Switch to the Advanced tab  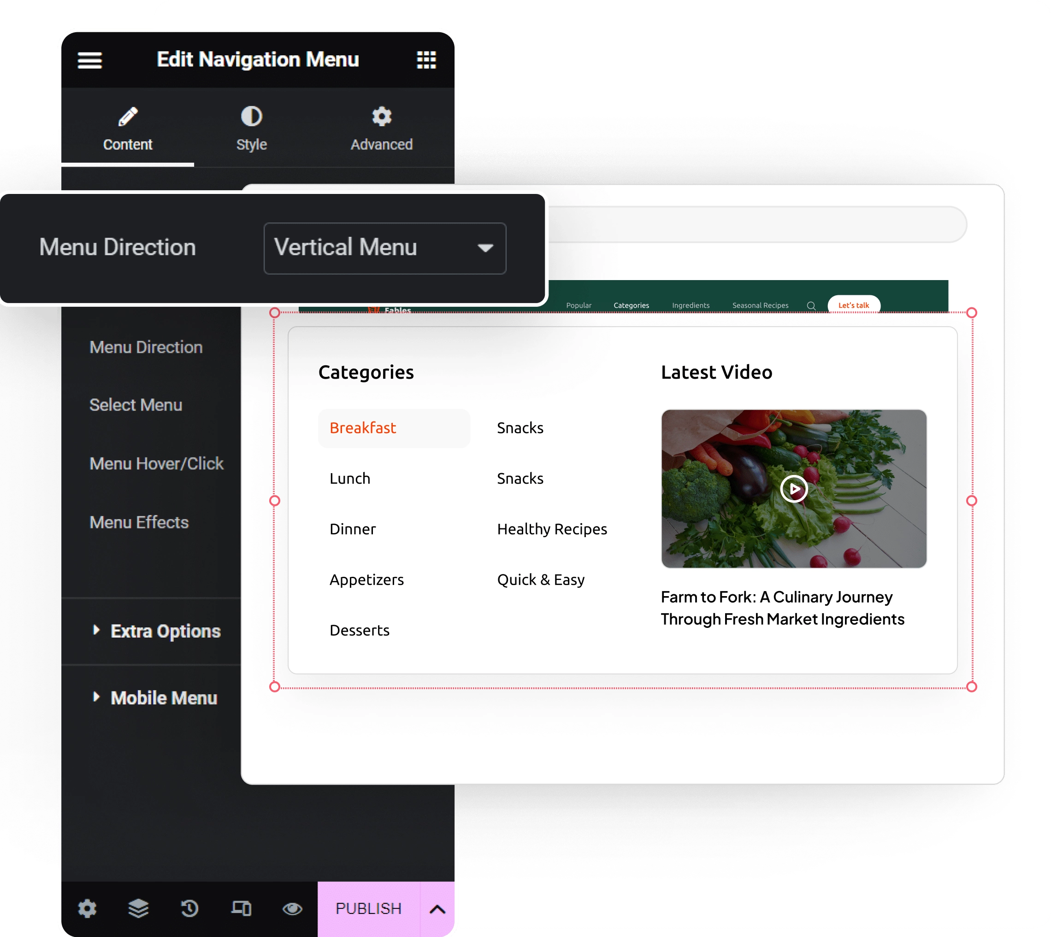coord(381,128)
